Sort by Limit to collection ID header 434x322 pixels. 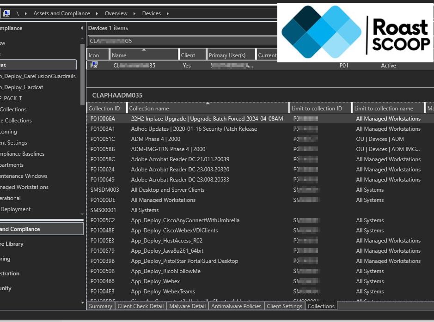(x=320, y=108)
